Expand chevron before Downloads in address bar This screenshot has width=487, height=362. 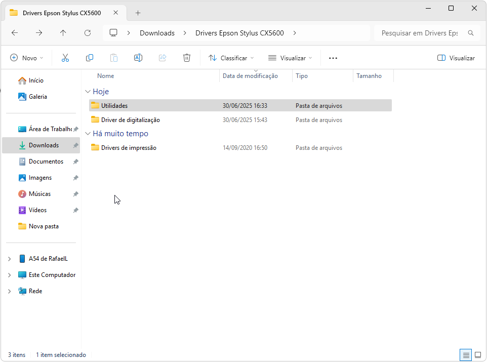pos(129,33)
